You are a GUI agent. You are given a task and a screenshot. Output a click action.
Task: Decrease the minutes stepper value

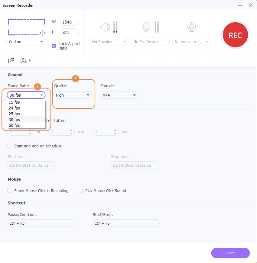coord(71,133)
